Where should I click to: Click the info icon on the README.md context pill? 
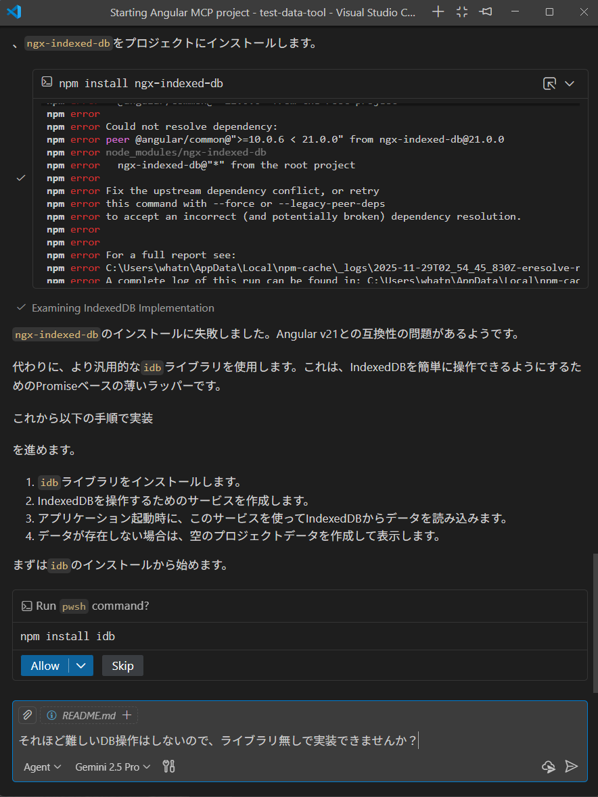point(53,715)
